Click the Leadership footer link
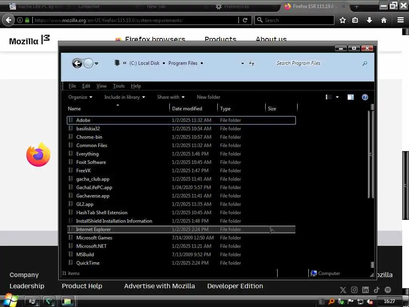The image size is (409, 307). tap(27, 286)
